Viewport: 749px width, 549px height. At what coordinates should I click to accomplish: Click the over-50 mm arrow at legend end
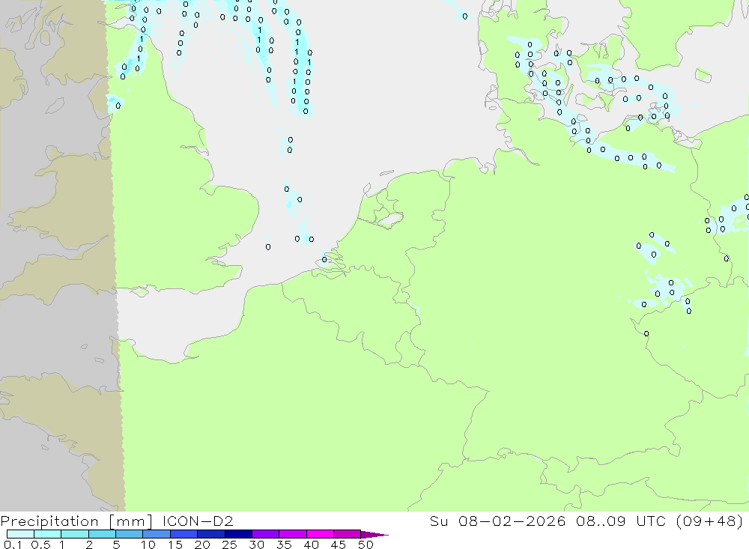coord(374,534)
